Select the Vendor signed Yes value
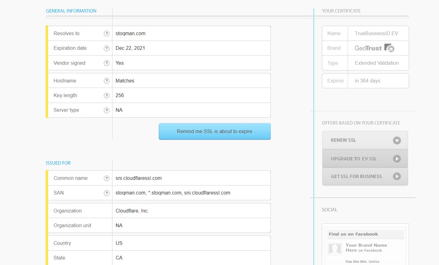This screenshot has width=439, height=265. pyautogui.click(x=119, y=63)
